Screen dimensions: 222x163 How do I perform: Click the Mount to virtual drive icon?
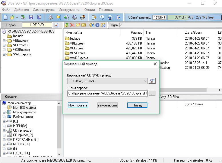coord(75,17)
